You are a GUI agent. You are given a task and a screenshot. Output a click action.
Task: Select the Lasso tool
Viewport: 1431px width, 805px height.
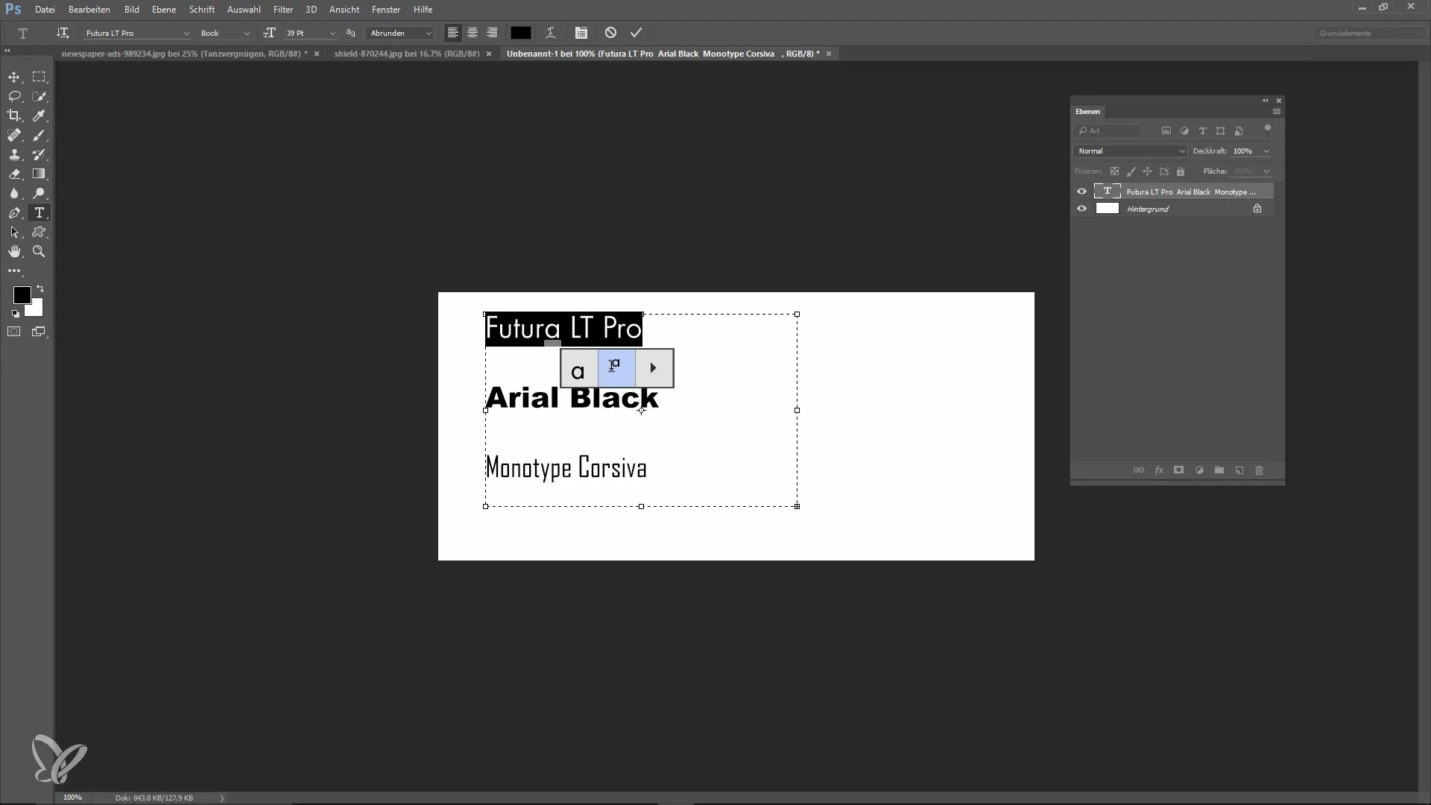(14, 96)
